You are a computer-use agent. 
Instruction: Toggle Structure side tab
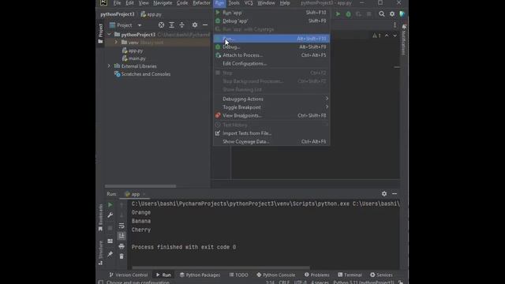click(100, 252)
